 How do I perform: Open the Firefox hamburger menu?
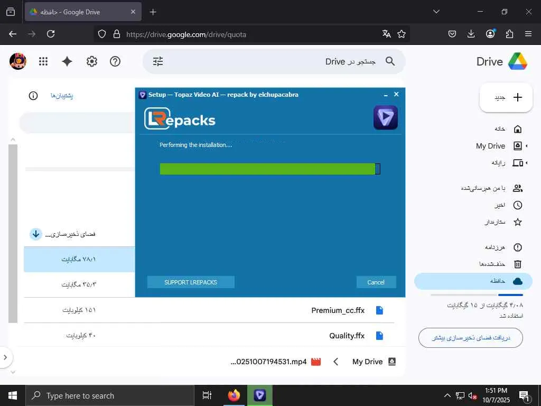tap(528, 34)
